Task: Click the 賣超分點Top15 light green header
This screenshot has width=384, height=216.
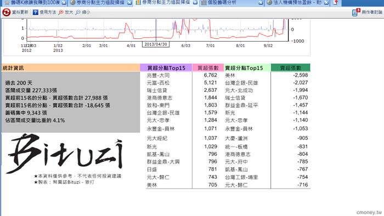Action: tap(247, 68)
